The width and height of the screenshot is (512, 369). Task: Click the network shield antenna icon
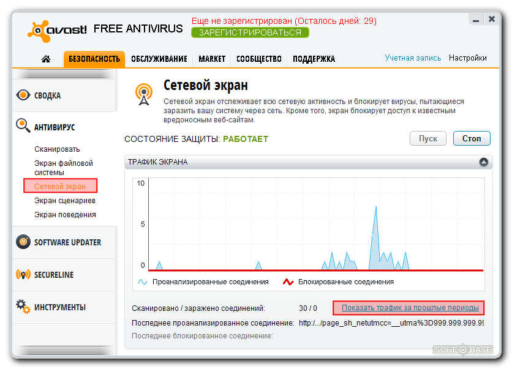pos(144,94)
